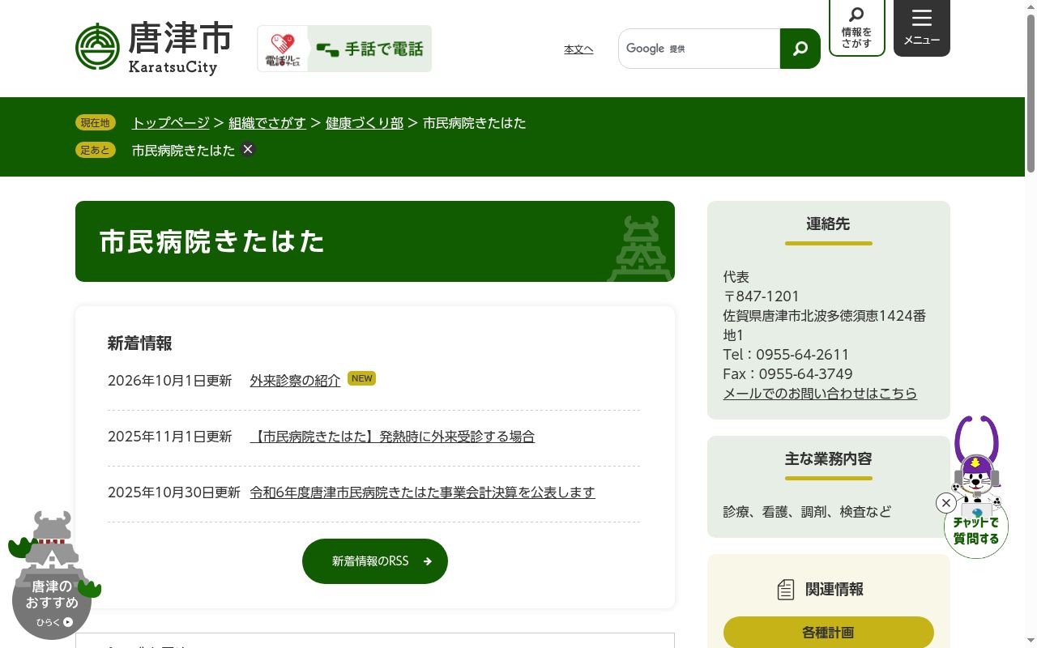Click the 2025年10月30日更新 date text
This screenshot has width=1037, height=648.
[x=174, y=492]
